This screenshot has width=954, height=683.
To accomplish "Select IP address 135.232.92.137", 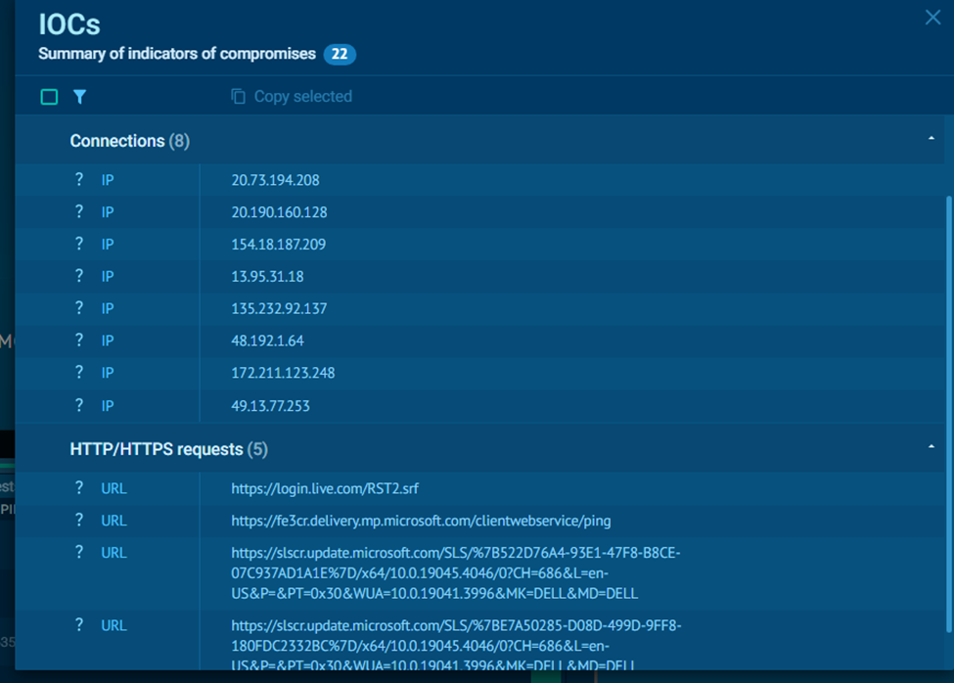I will tap(279, 308).
